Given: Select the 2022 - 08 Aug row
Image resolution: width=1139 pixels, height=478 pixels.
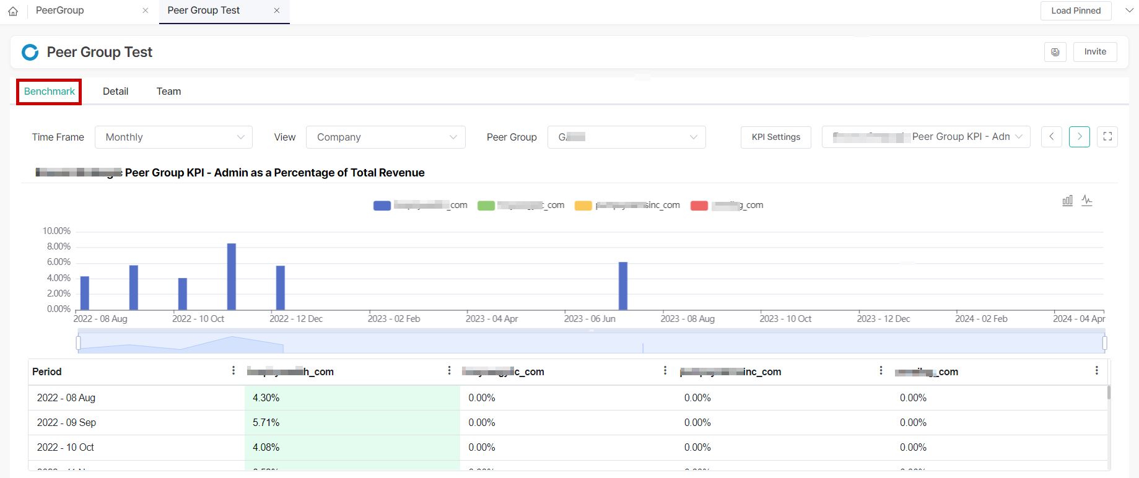Looking at the screenshot, I should point(568,398).
